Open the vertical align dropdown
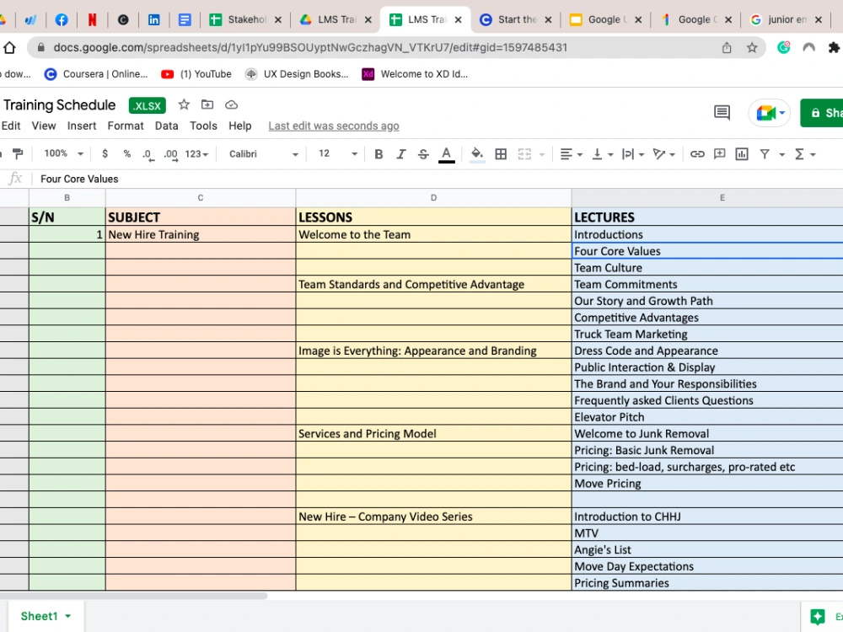Screen dimensions: 843x632 (x=602, y=154)
